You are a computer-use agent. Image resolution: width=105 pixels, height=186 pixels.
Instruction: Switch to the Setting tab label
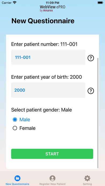point(87,184)
